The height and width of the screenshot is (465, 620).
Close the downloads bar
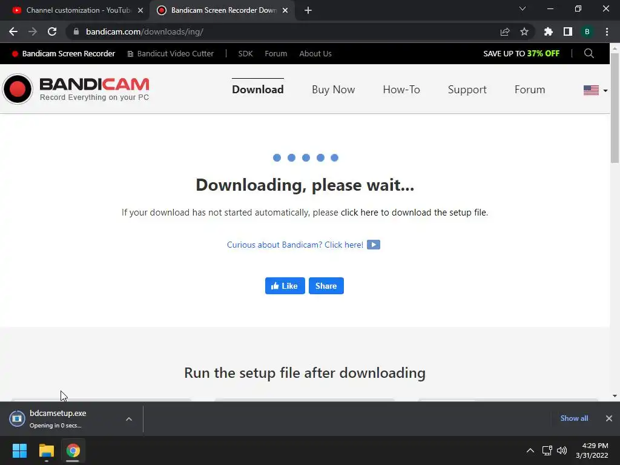click(x=609, y=418)
